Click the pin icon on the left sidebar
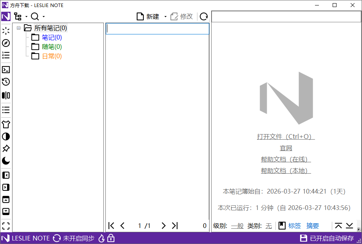The height and width of the screenshot is (244, 362). 5,149
